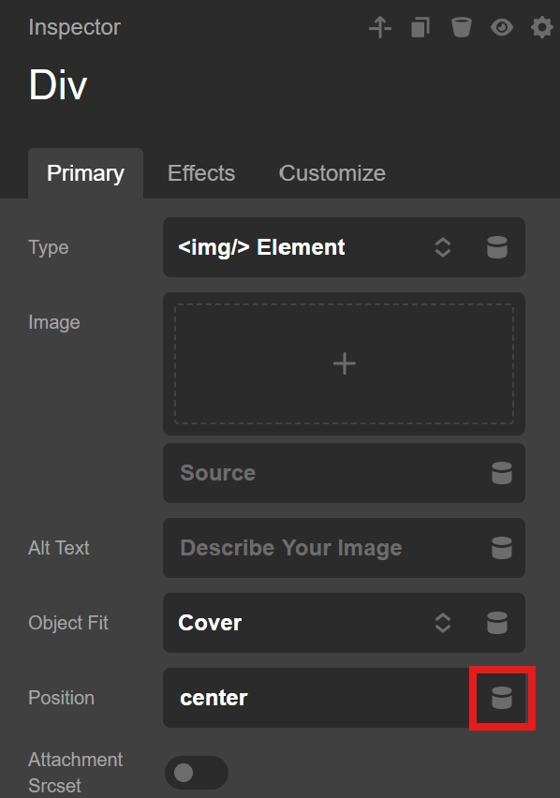Expand Type selector chevron arrows
Screen dimensions: 560x798
tap(443, 247)
